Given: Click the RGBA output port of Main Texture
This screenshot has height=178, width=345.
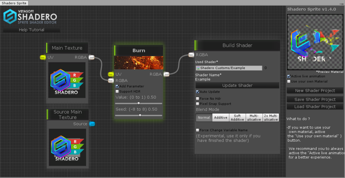Looking at the screenshot, I should pyautogui.click(x=92, y=58).
